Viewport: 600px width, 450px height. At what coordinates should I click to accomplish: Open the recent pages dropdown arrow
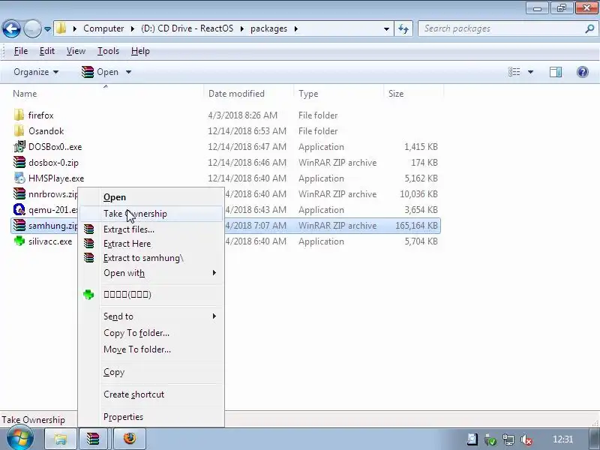[47, 29]
